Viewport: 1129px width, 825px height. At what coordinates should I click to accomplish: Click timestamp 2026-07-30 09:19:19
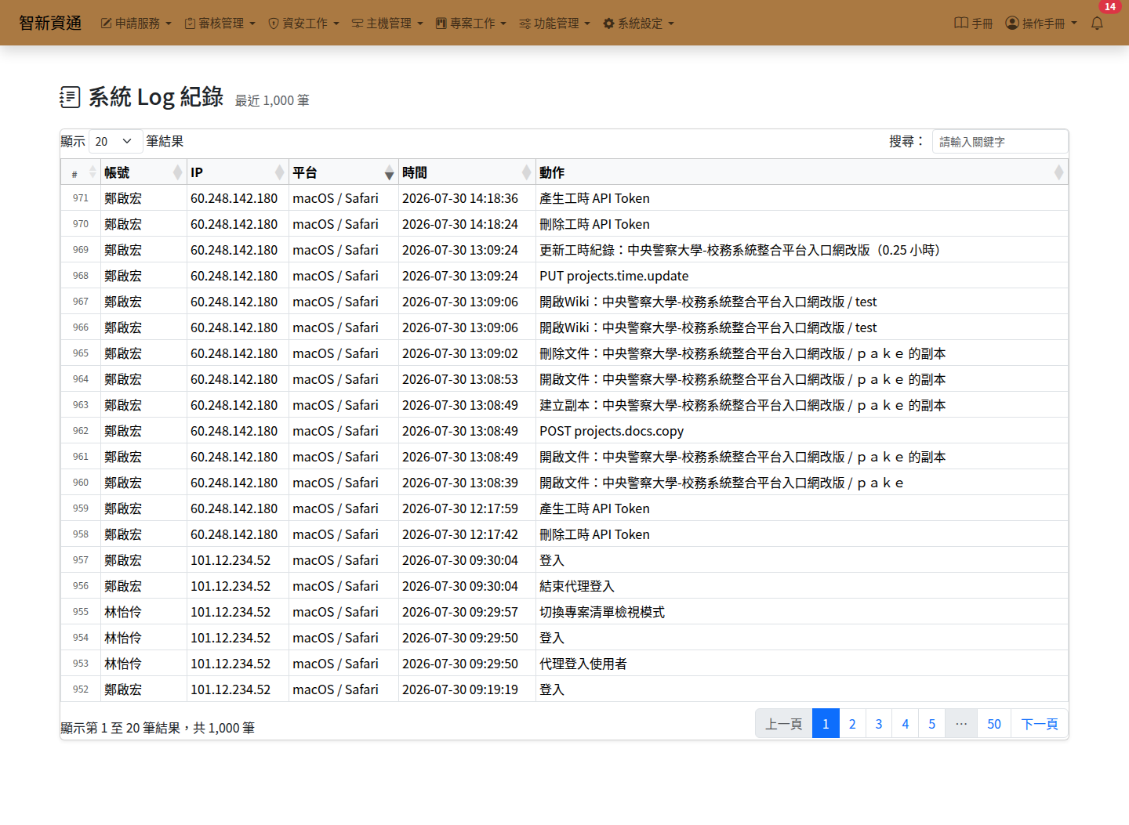click(x=460, y=689)
